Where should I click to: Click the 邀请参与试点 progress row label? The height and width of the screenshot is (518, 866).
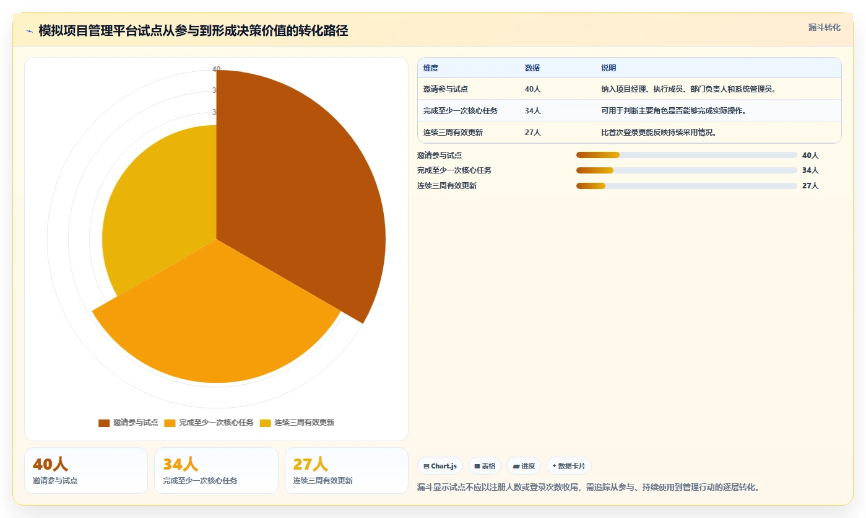point(439,155)
